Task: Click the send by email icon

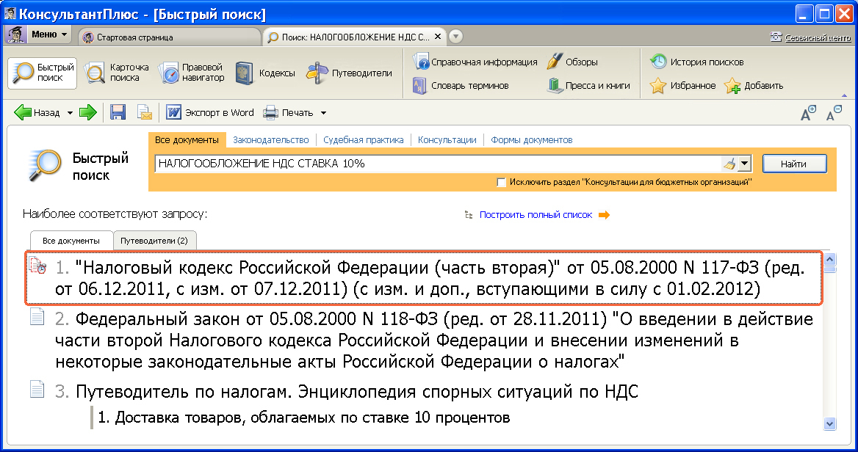Action: [145, 112]
